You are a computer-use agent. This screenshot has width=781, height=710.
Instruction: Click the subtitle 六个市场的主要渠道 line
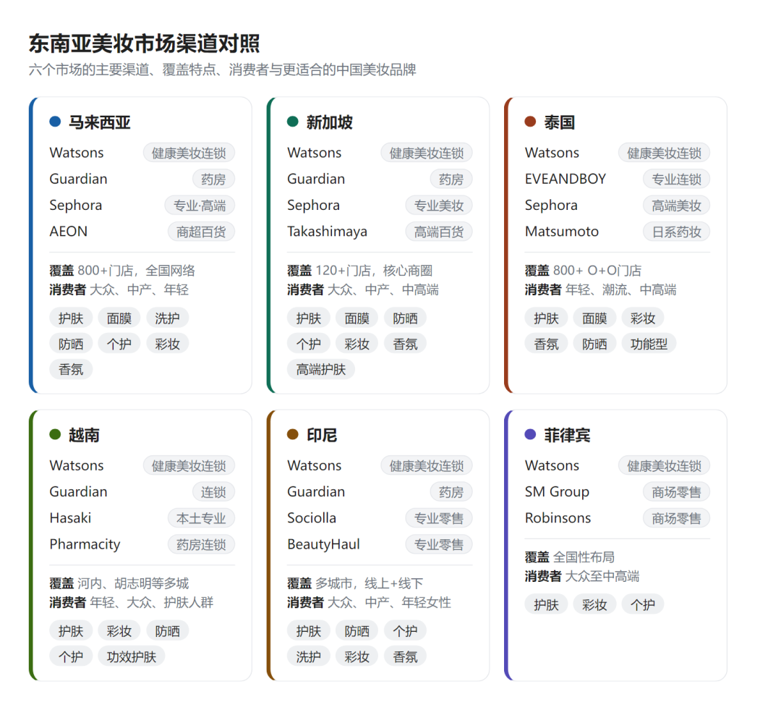tap(222, 69)
